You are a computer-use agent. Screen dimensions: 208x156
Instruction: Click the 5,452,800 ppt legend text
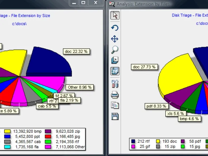tap(28, 136)
